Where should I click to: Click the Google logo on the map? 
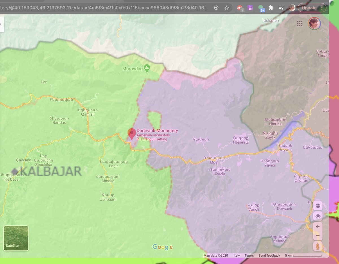pyautogui.click(x=163, y=247)
